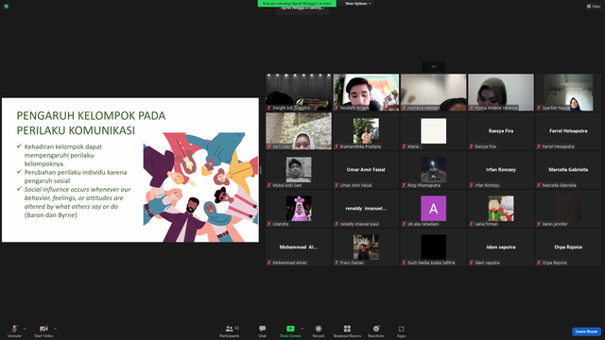Image resolution: width=605 pixels, height=340 pixels.
Task: Collapse gallery with the up chevron
Action: (433, 67)
